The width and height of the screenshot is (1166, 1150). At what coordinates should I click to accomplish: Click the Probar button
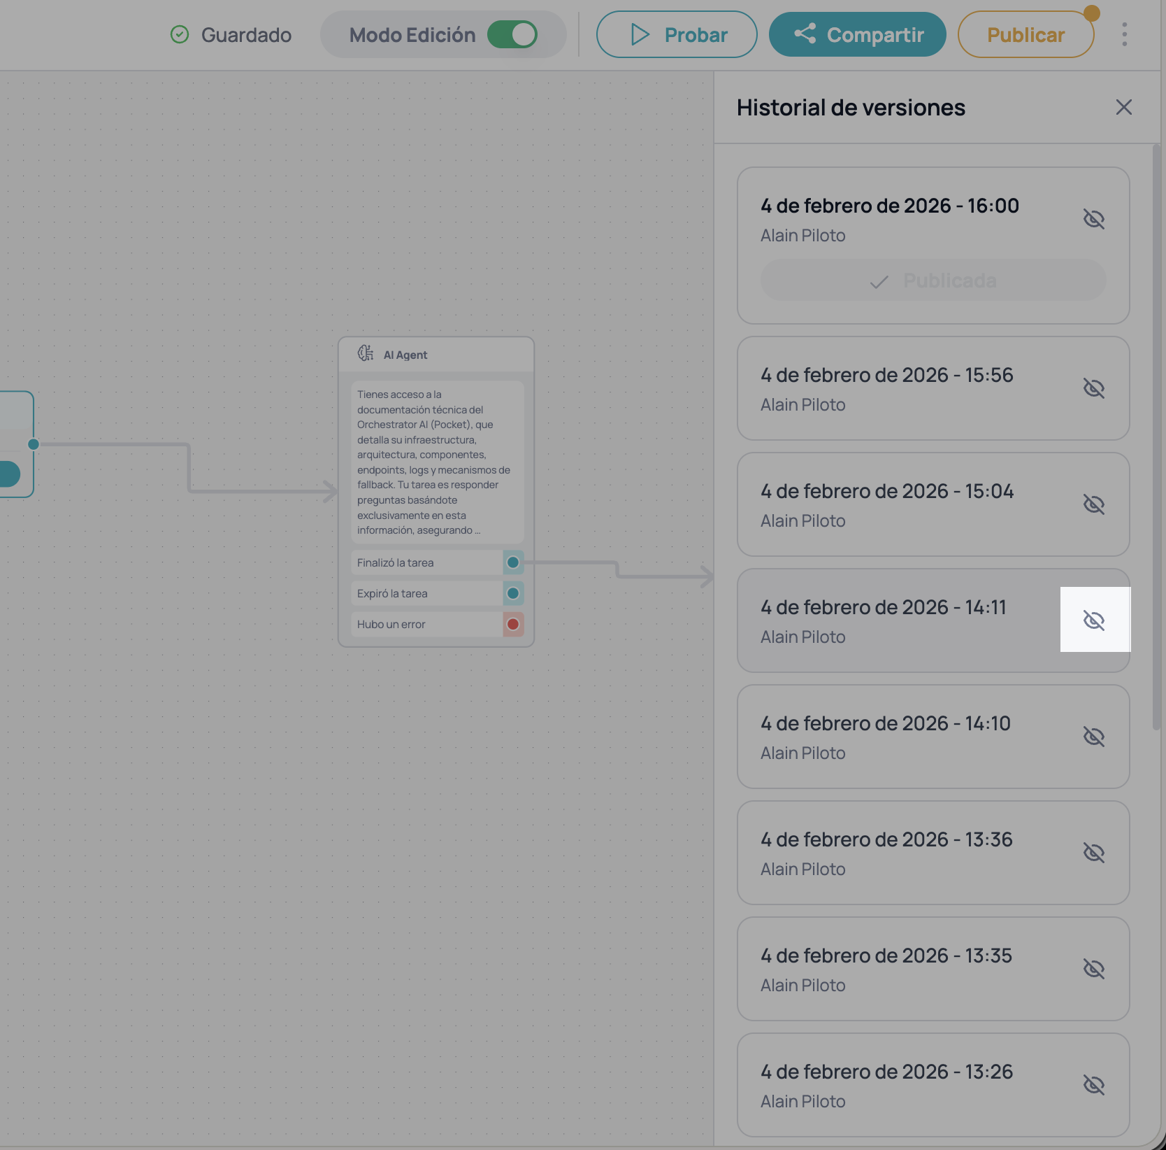[677, 34]
